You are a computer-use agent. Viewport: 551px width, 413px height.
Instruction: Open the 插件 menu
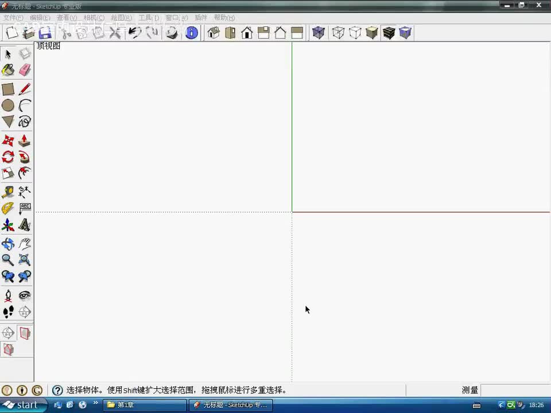(x=201, y=18)
